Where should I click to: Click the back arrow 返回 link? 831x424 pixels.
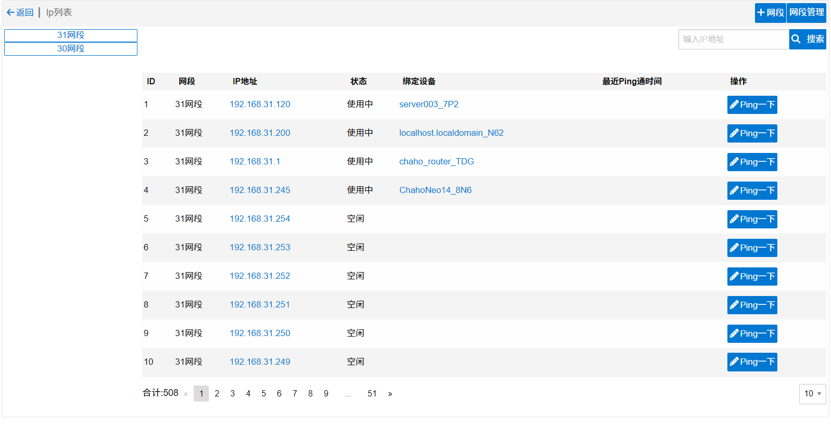pos(20,12)
